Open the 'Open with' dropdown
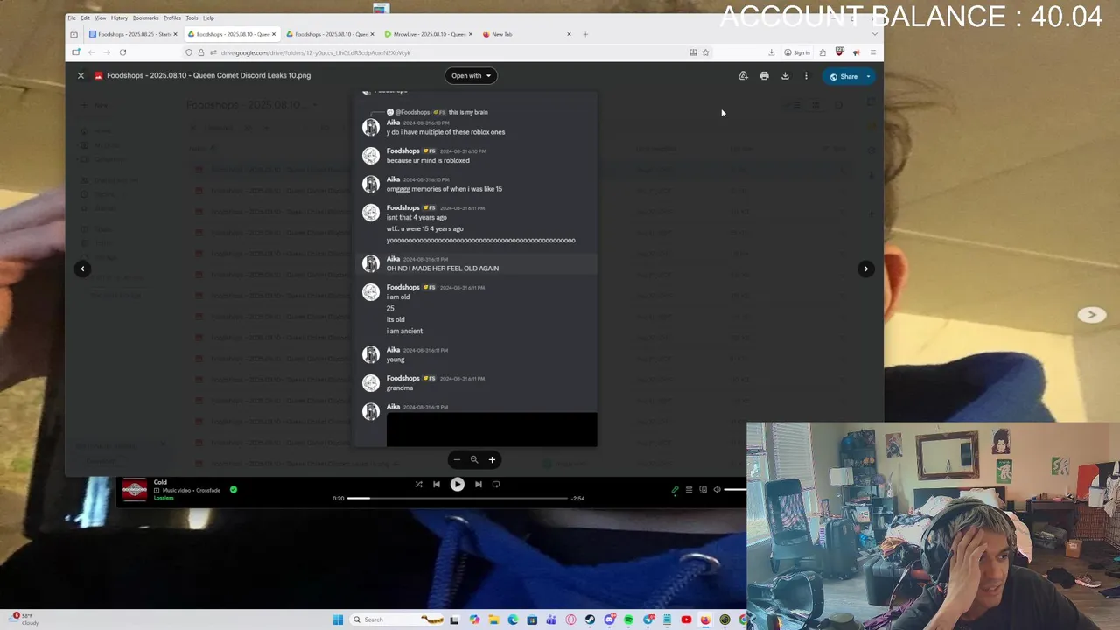1120x630 pixels. click(471, 76)
